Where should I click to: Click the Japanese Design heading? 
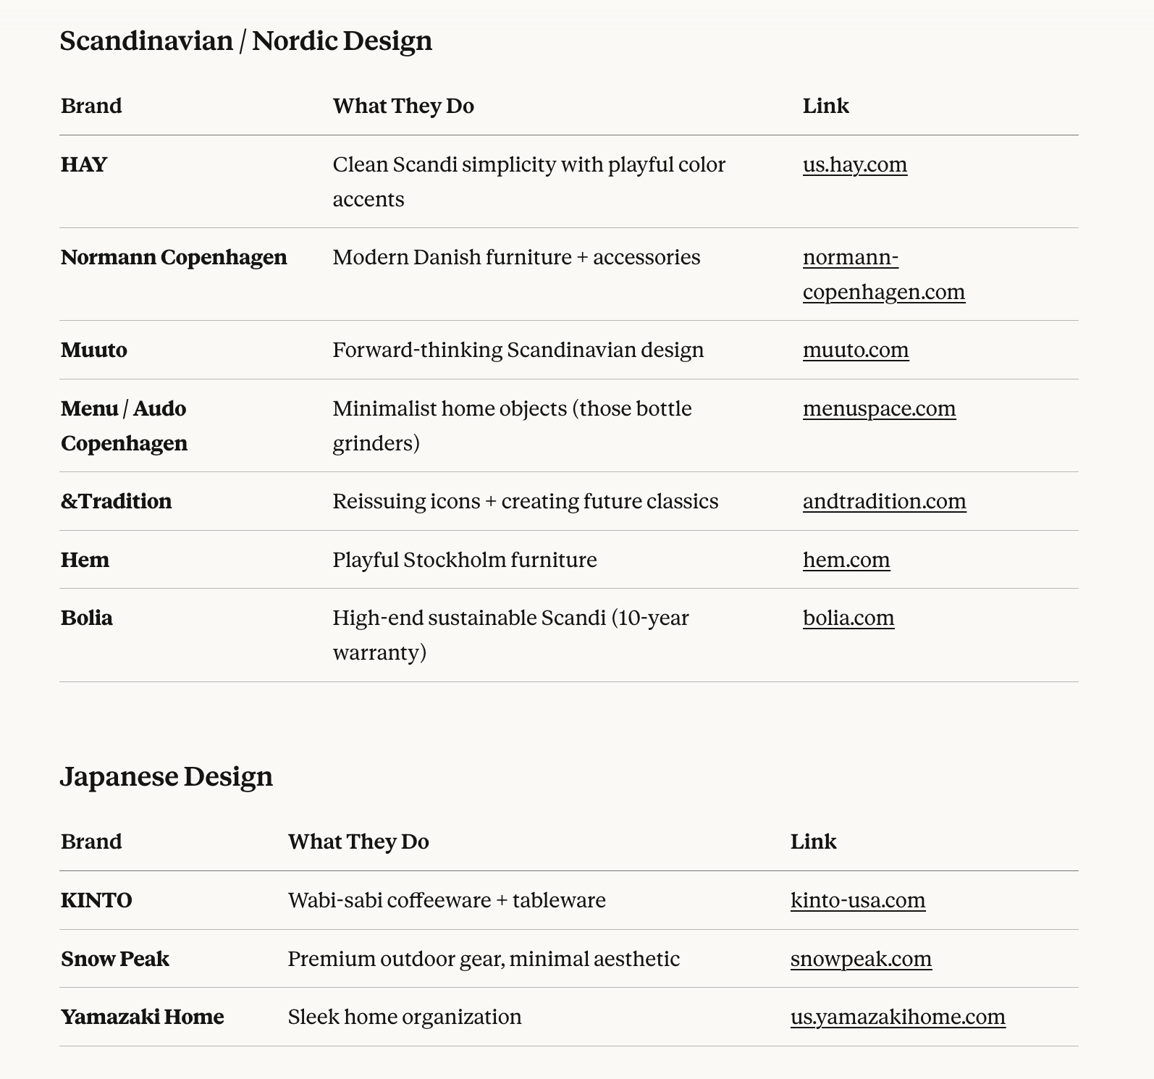[x=166, y=777]
